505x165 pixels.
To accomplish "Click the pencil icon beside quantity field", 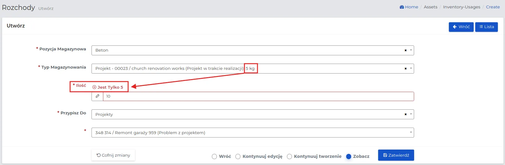I will click(97, 96).
